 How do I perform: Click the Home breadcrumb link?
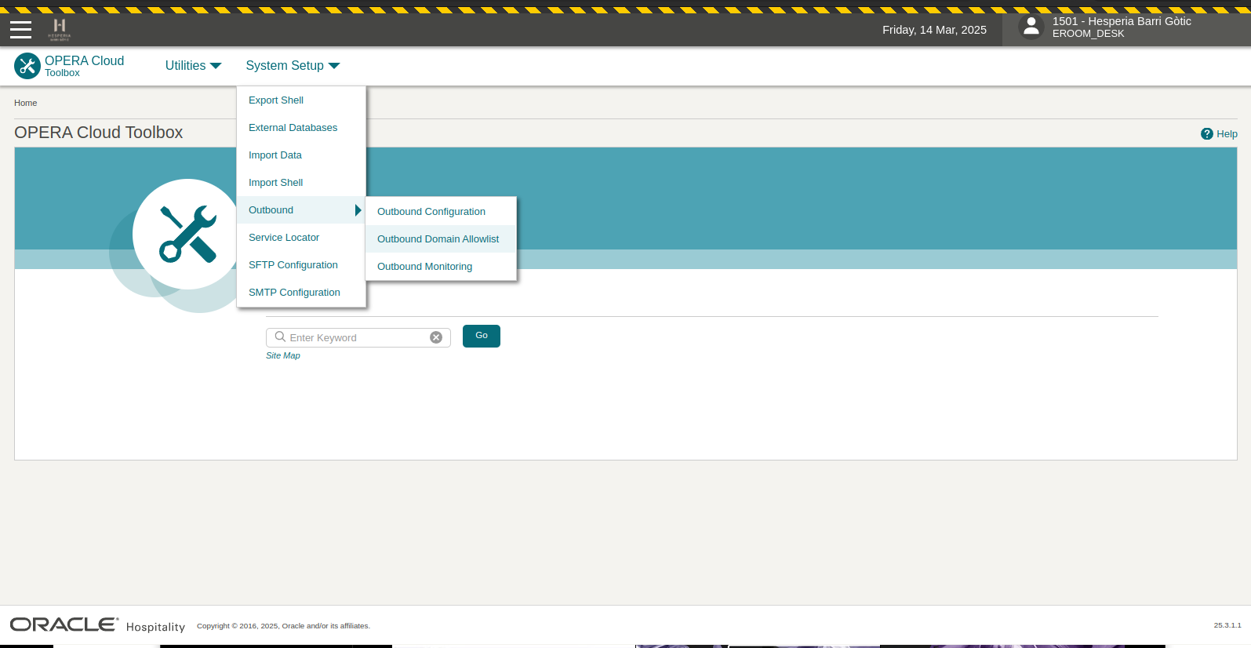pyautogui.click(x=25, y=103)
